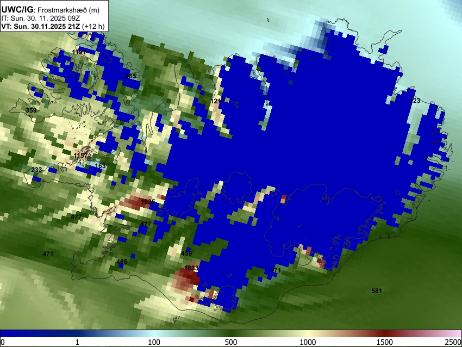
Task: Click the 233 map value label
Action: pyautogui.click(x=36, y=170)
